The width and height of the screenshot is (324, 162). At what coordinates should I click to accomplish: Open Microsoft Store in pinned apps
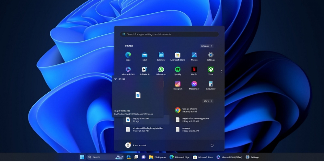(178, 56)
